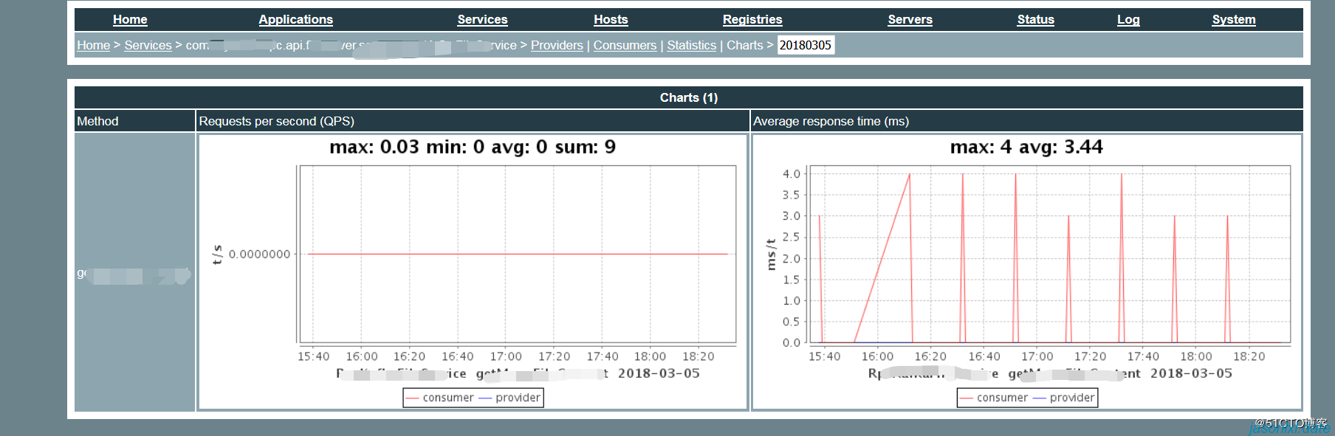Open the System menu

(1233, 20)
